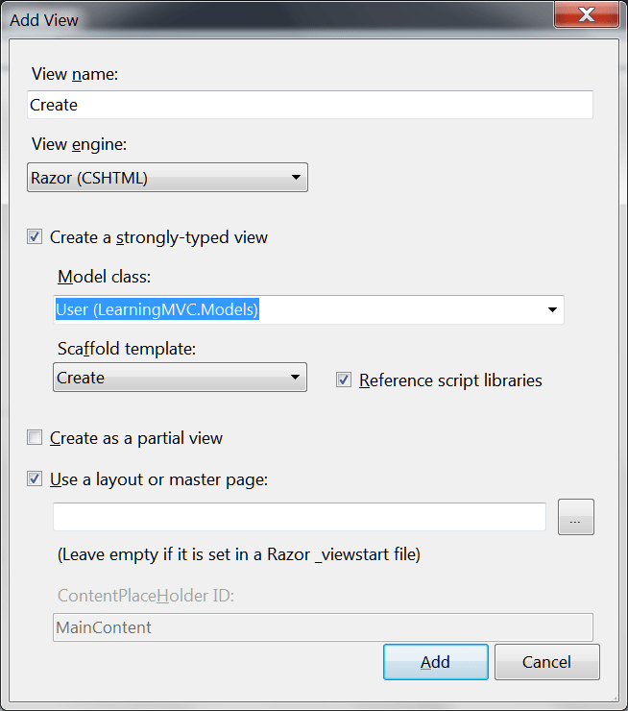Image resolution: width=628 pixels, height=711 pixels.
Task: Click the Add button
Action: pos(435,662)
